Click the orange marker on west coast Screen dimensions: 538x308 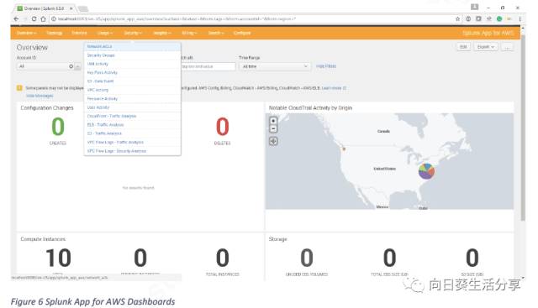click(344, 149)
